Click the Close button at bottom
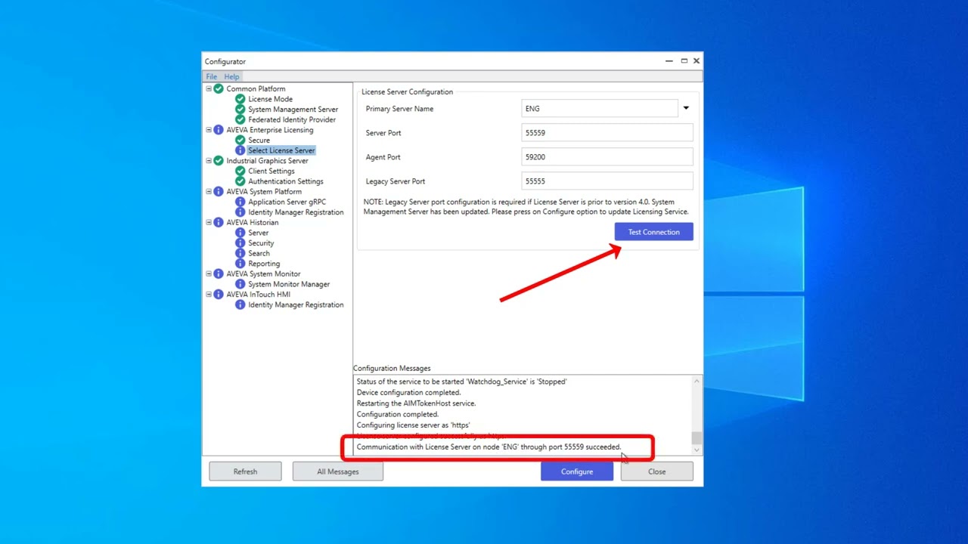The width and height of the screenshot is (968, 544). [x=656, y=471]
